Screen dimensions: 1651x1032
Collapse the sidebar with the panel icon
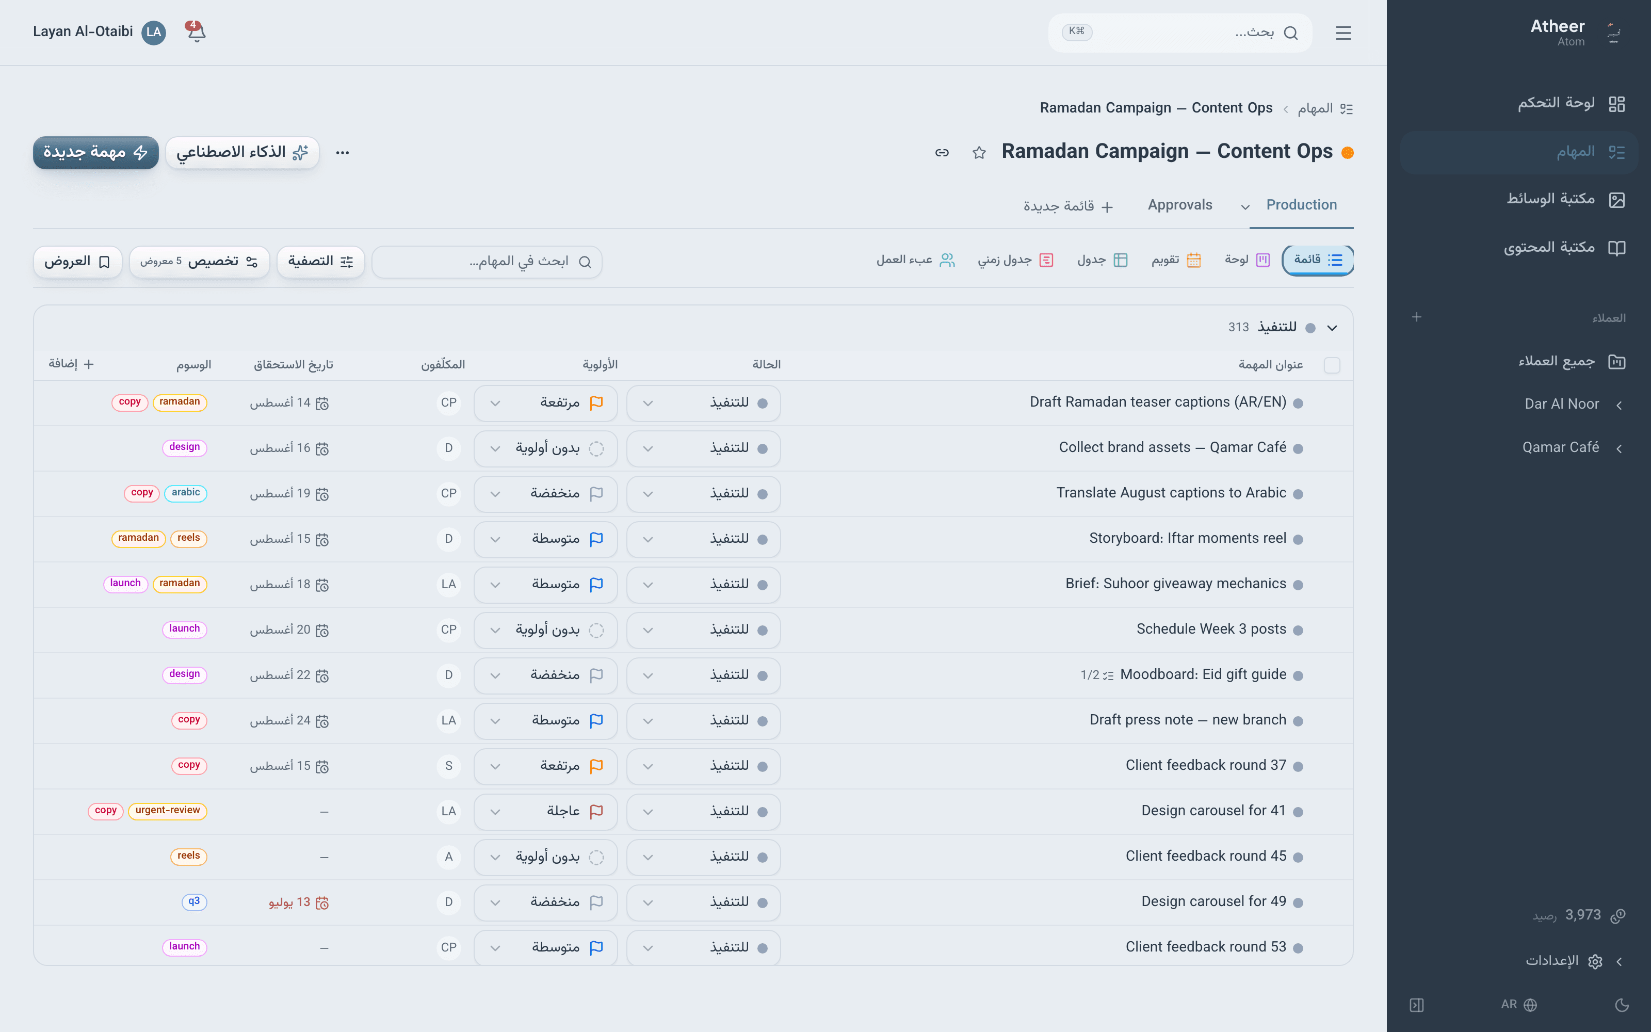click(1416, 1005)
